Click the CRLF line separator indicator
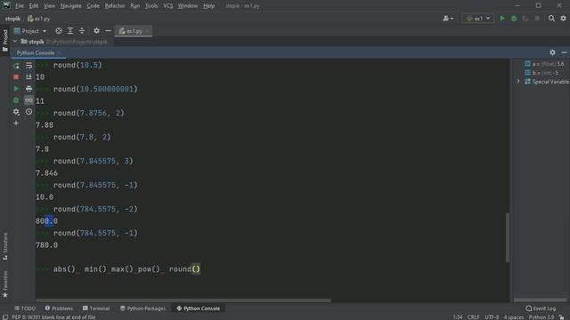This screenshot has width=570, height=320. tap(473, 317)
